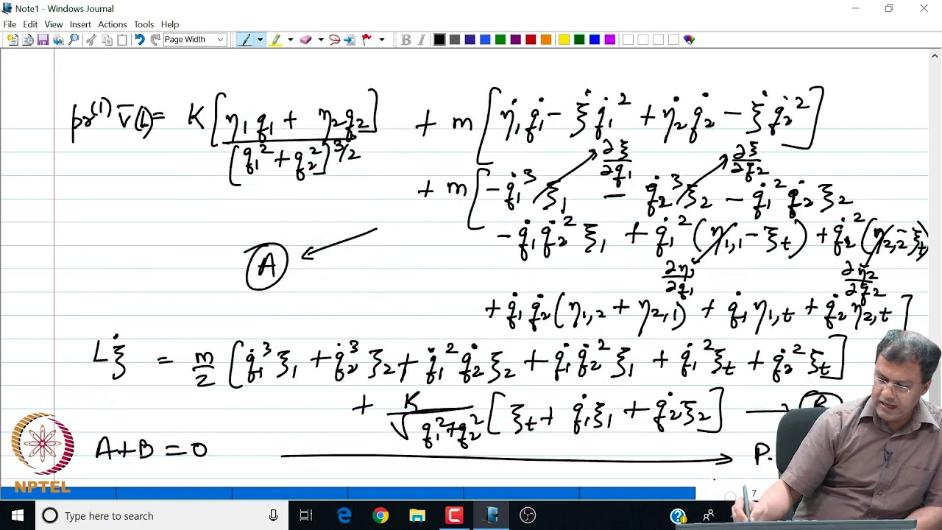Screen dimensions: 942x530
Task: Click the recent notes toolbar icon
Action: (28, 40)
